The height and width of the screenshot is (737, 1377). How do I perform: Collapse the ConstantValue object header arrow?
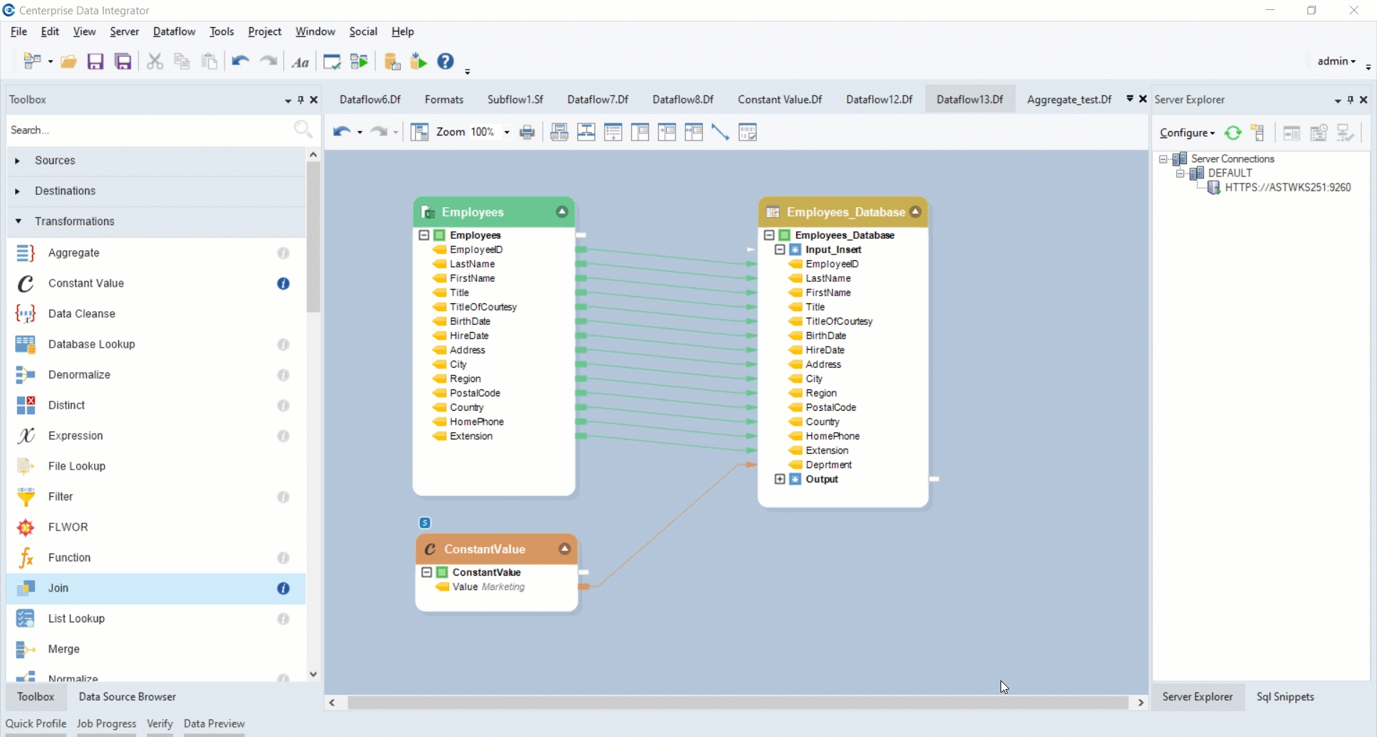point(565,549)
